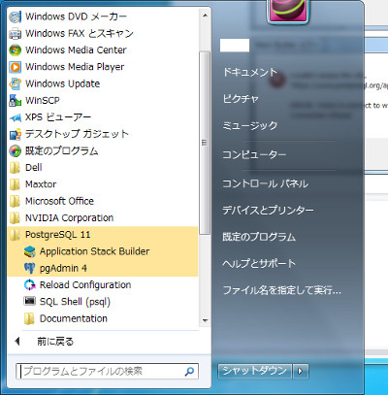This screenshot has height=395, width=388.
Task: Focus the プログラムとファイルの検索 search box
Action: [107, 371]
